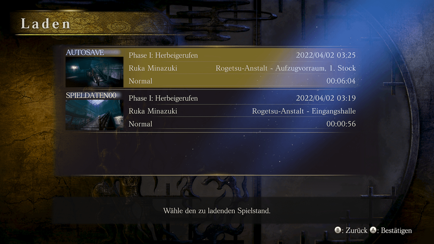
Task: Pick save at Aufzugvorraum, 1. Stock
Action: coord(286,68)
